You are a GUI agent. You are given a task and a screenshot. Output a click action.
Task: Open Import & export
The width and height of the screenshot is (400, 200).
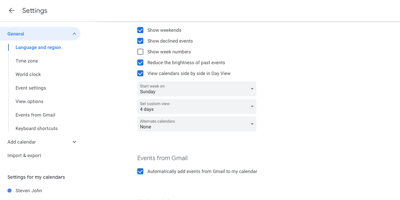point(24,155)
